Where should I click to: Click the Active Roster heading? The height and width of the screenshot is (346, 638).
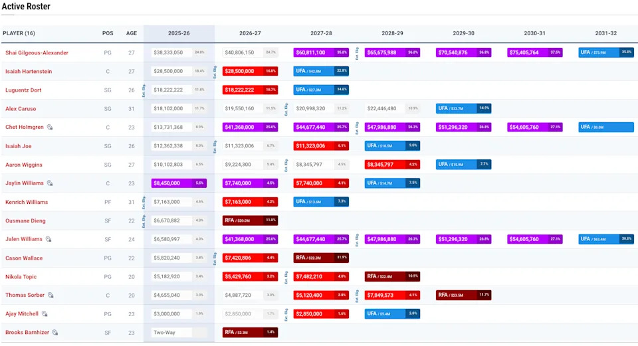tap(26, 7)
